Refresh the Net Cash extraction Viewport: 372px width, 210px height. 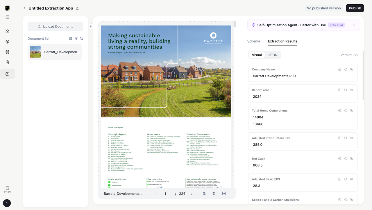(346, 159)
